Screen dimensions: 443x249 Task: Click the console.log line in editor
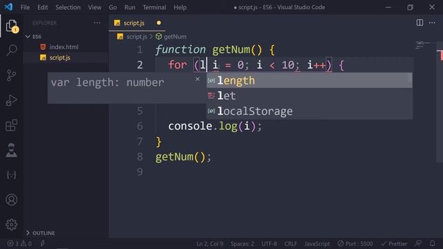tap(215, 126)
